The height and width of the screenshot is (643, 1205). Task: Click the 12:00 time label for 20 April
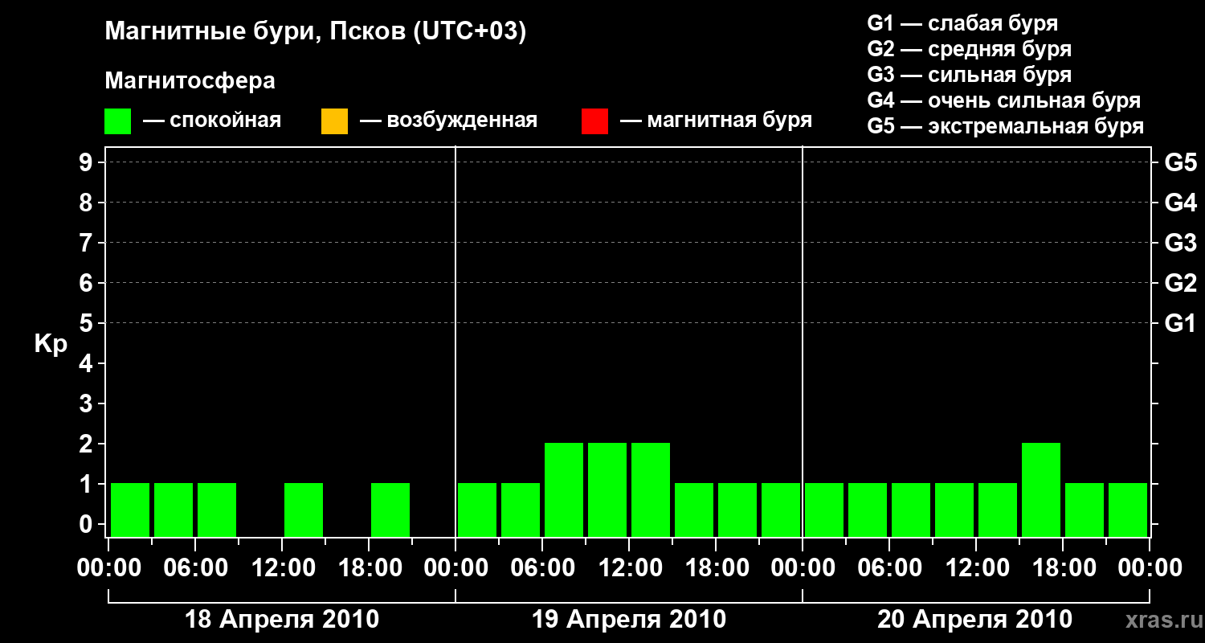[976, 568]
